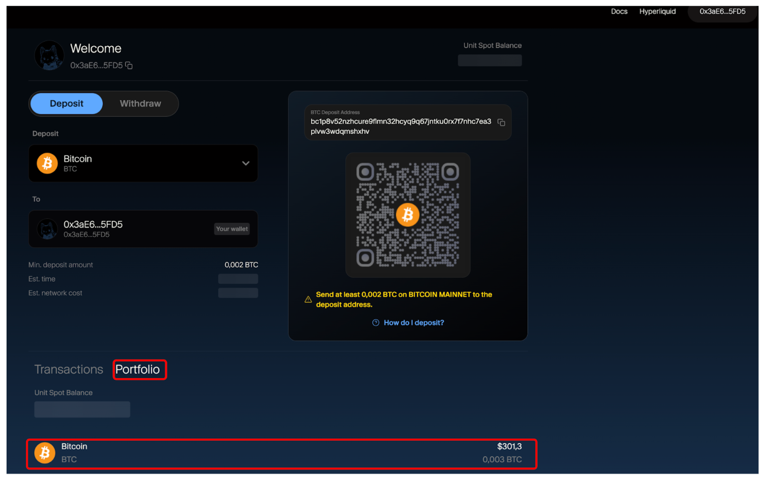Switch to the Withdraw mode

point(140,104)
